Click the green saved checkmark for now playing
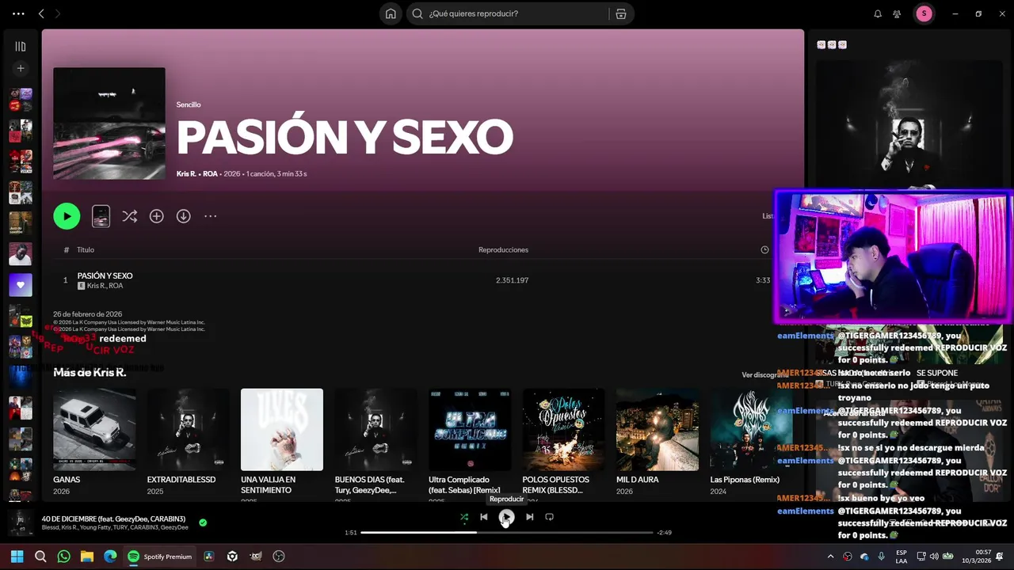The image size is (1014, 570). pos(203,522)
